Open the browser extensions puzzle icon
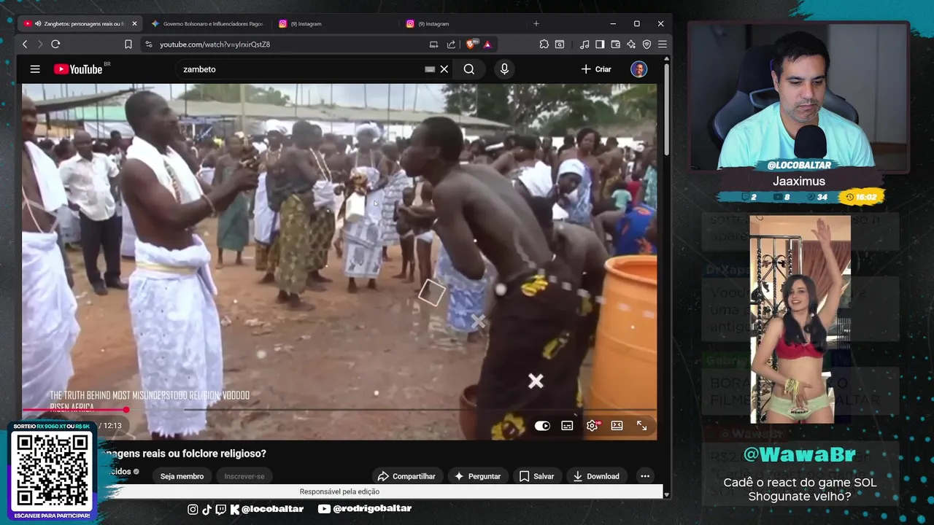 [544, 44]
